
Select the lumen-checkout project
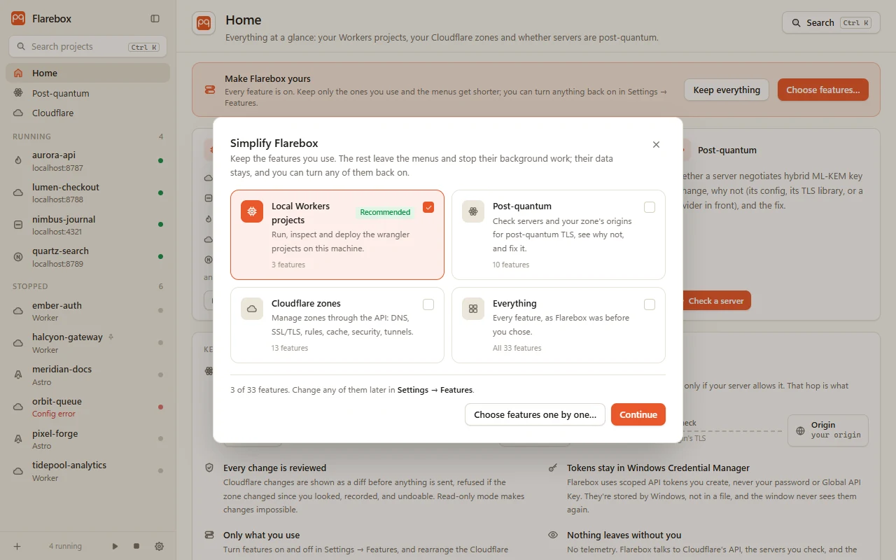point(88,192)
